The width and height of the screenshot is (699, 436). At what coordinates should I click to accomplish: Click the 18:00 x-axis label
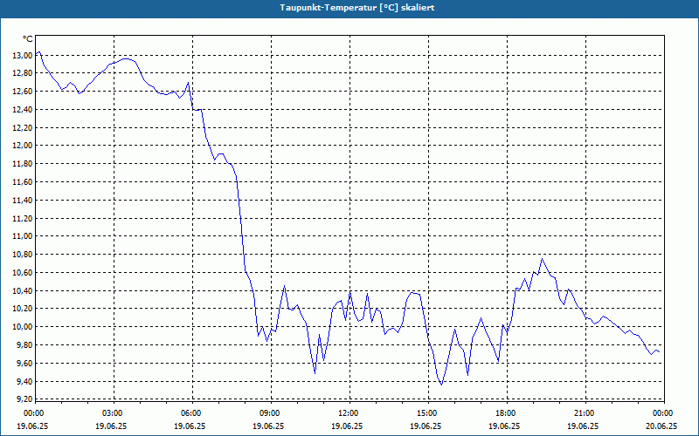click(507, 413)
